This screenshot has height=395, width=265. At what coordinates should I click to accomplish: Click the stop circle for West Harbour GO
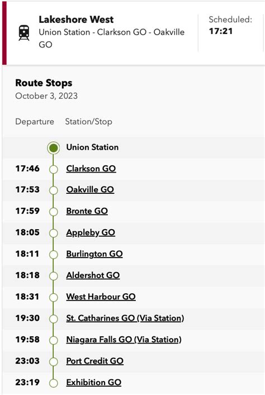pos(54,298)
